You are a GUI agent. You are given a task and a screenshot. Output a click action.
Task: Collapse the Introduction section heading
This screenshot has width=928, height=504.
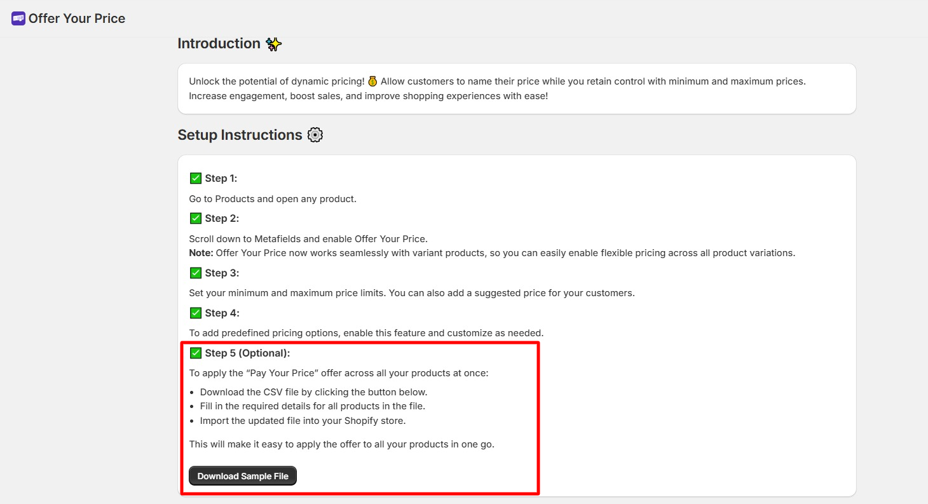coord(219,43)
